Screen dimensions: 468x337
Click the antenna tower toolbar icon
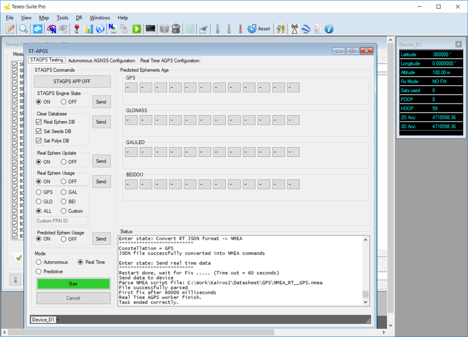294,29
